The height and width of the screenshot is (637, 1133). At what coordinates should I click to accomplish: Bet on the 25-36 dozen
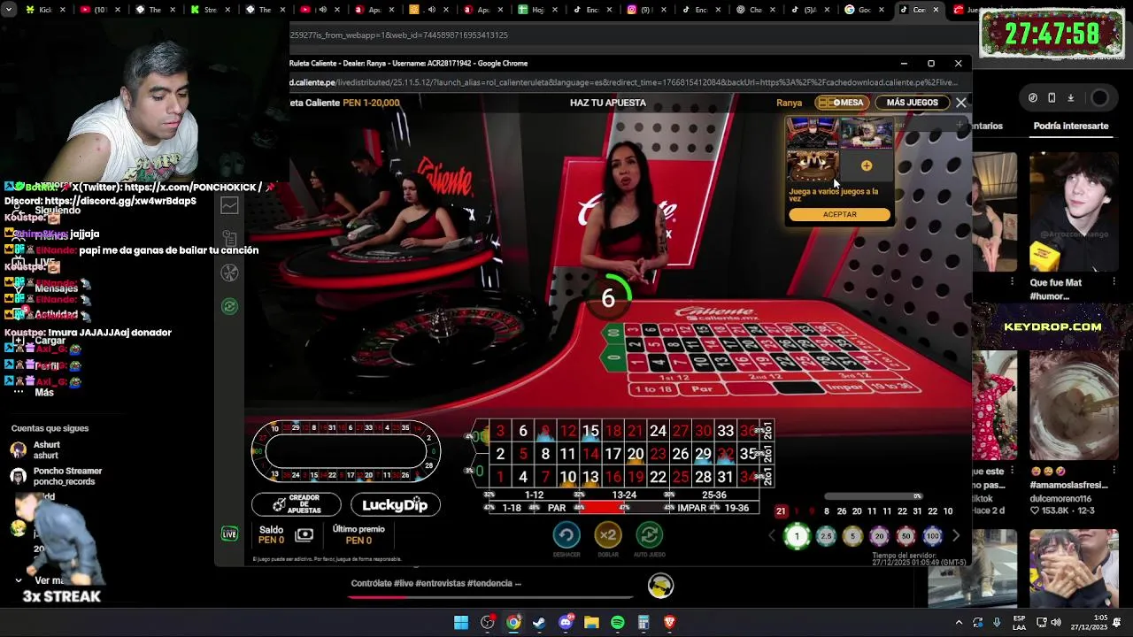tap(713, 495)
